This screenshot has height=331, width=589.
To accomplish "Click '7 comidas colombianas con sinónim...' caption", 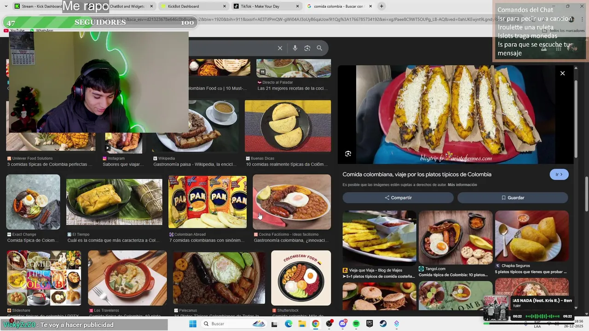I will click(207, 240).
